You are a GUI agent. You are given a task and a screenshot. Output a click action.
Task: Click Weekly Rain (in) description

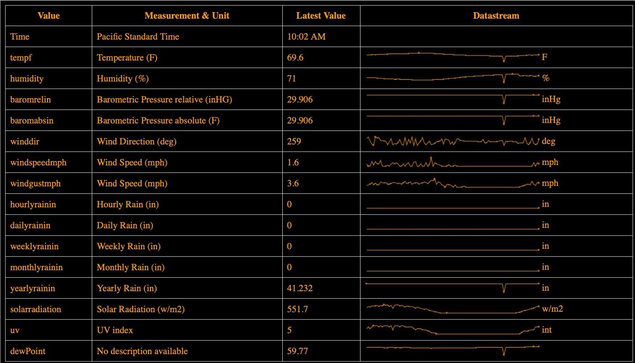pos(128,247)
